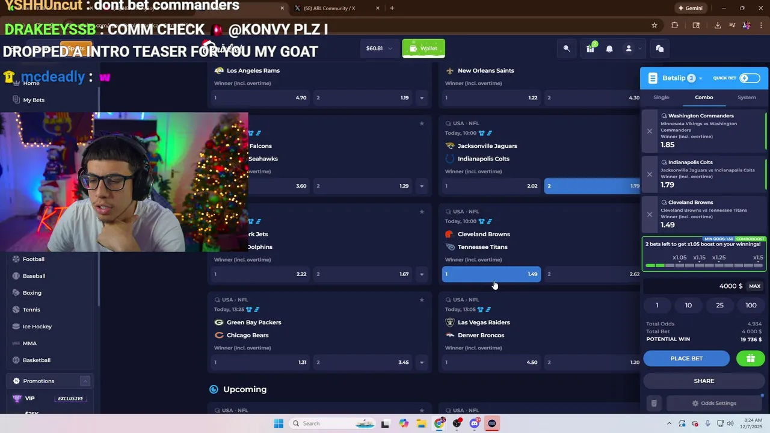Viewport: 770px width, 433px height.
Task: Expand more markets for Rams match
Action: point(422,97)
